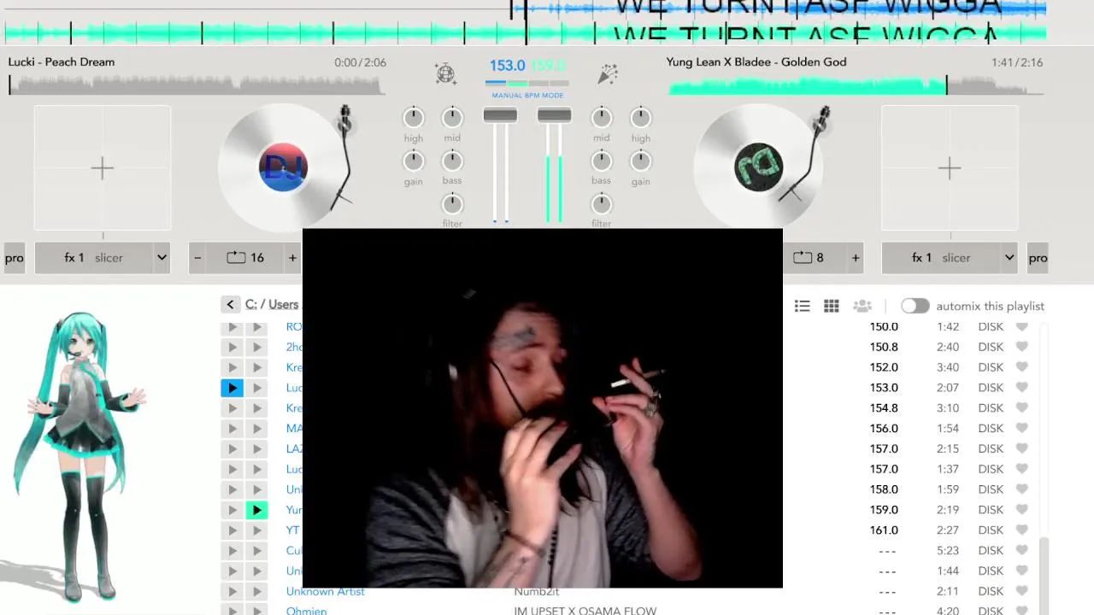
Task: Toggle the heart on the 2:11 track
Action: point(1021,591)
